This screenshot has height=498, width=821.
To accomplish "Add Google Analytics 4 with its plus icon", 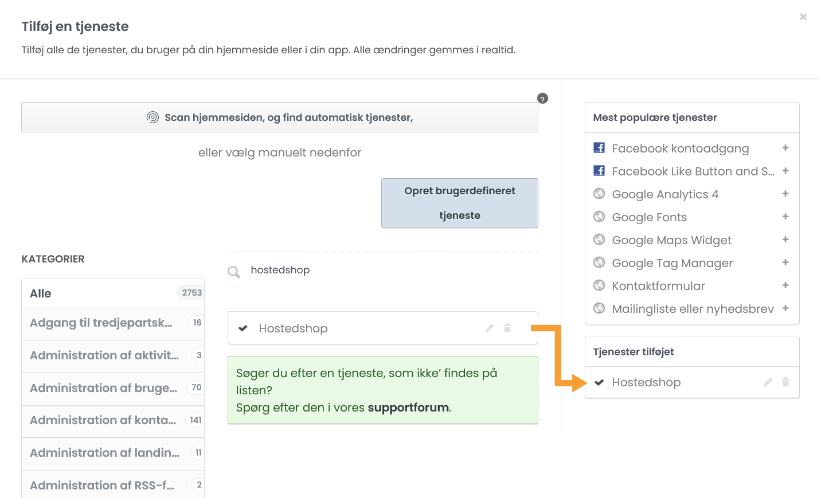I will pos(785,194).
